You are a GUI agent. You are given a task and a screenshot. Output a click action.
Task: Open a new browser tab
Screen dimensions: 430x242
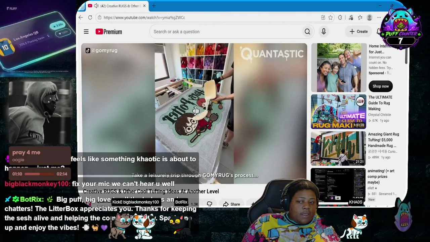tap(154, 6)
